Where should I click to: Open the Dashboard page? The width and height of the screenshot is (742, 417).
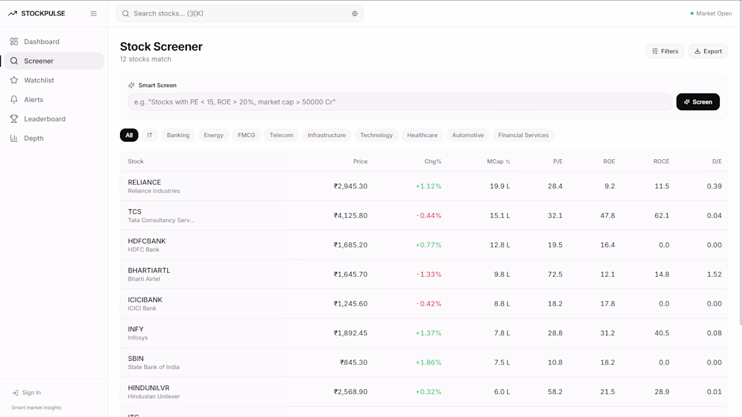[x=54, y=42]
